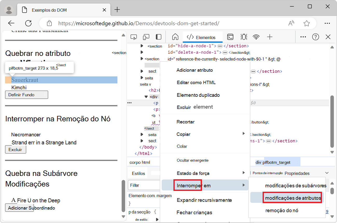Open DevTools help icon

click(315, 37)
